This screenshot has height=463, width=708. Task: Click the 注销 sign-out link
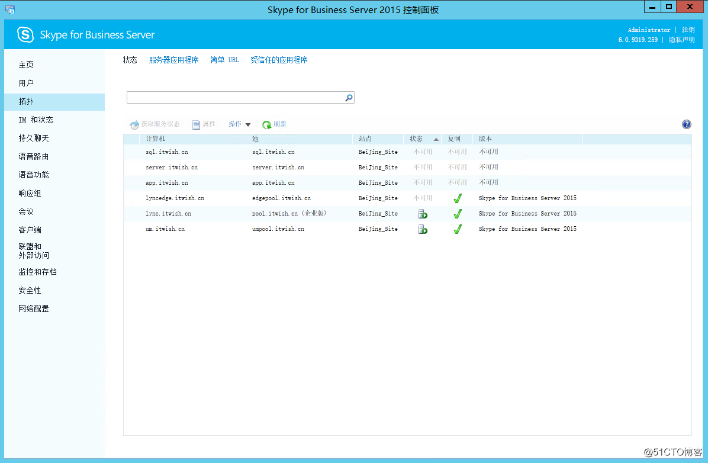(688, 30)
